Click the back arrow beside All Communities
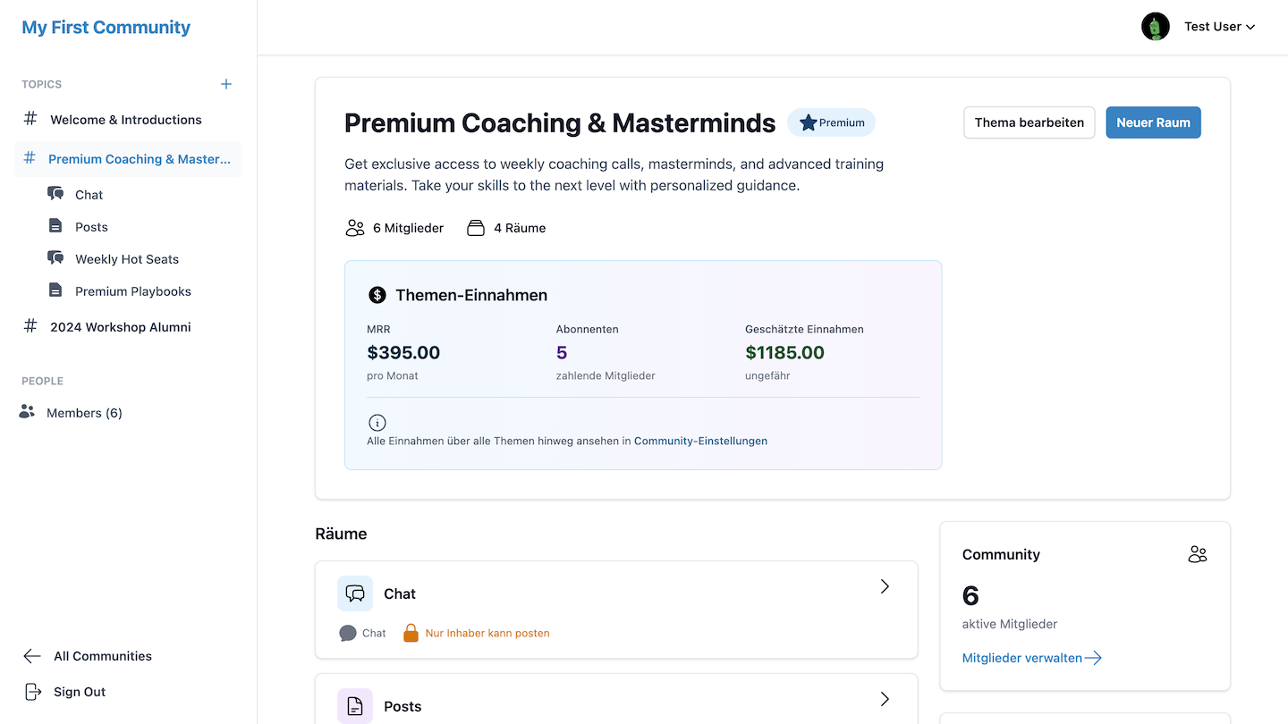Image resolution: width=1288 pixels, height=724 pixels. click(32, 656)
